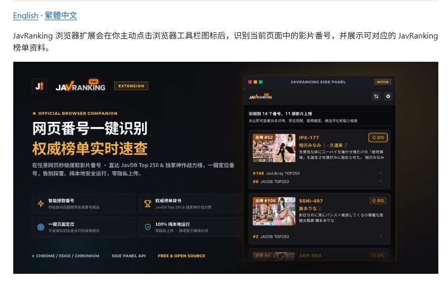Click the 权威榜单背书 feature card text
This screenshot has width=448, height=286.
[x=168, y=200]
